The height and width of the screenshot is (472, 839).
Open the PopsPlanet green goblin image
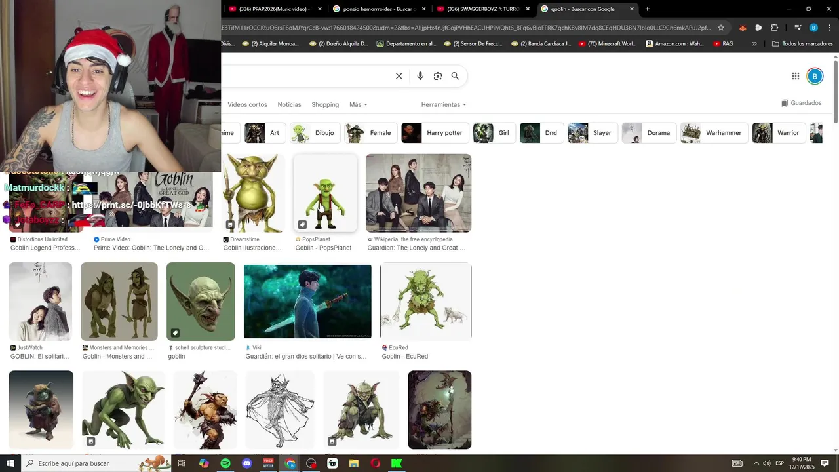point(325,193)
